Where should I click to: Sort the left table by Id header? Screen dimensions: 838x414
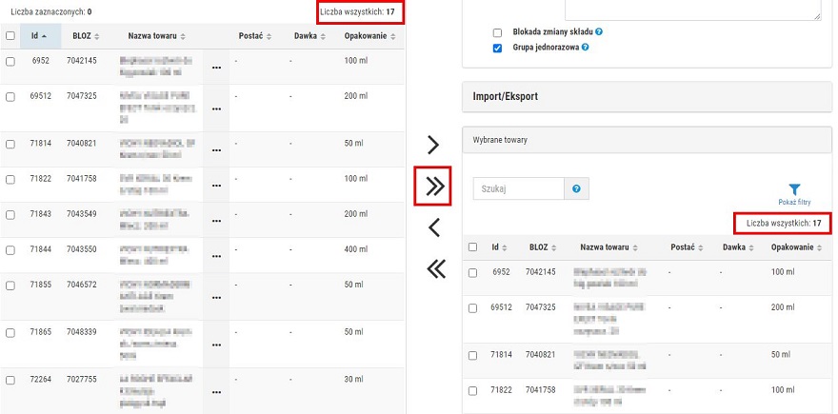coord(39,36)
